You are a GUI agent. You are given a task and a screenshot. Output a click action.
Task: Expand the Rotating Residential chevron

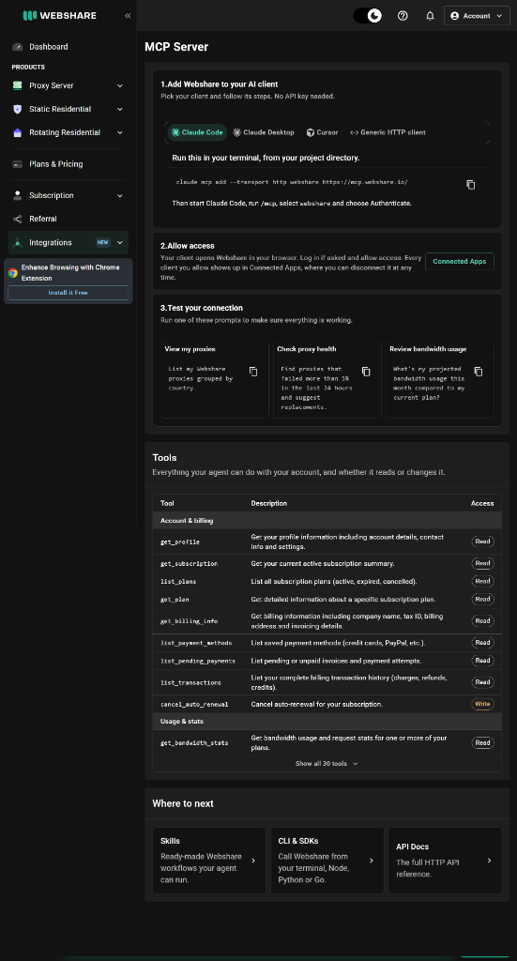tap(119, 132)
